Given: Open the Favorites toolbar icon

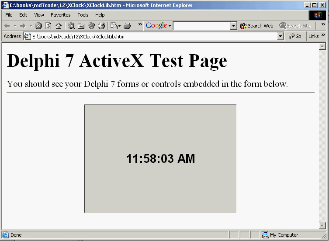Looking at the screenshot, I should click(x=81, y=26).
